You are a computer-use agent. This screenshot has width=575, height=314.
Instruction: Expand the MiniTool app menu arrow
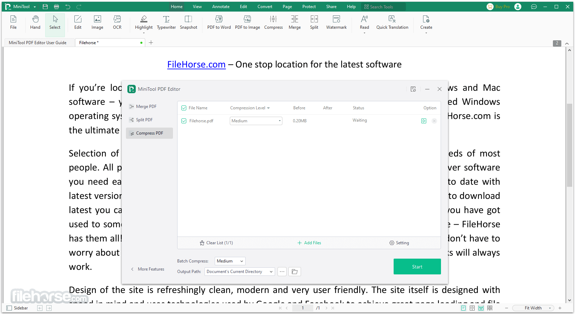coord(35,7)
